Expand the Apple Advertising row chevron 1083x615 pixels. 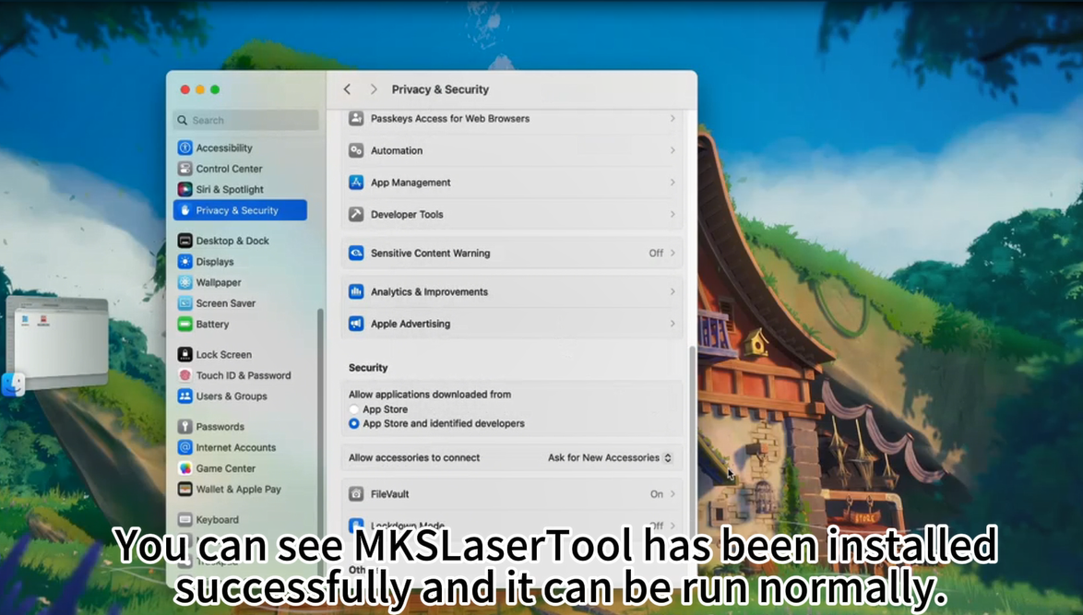click(672, 324)
